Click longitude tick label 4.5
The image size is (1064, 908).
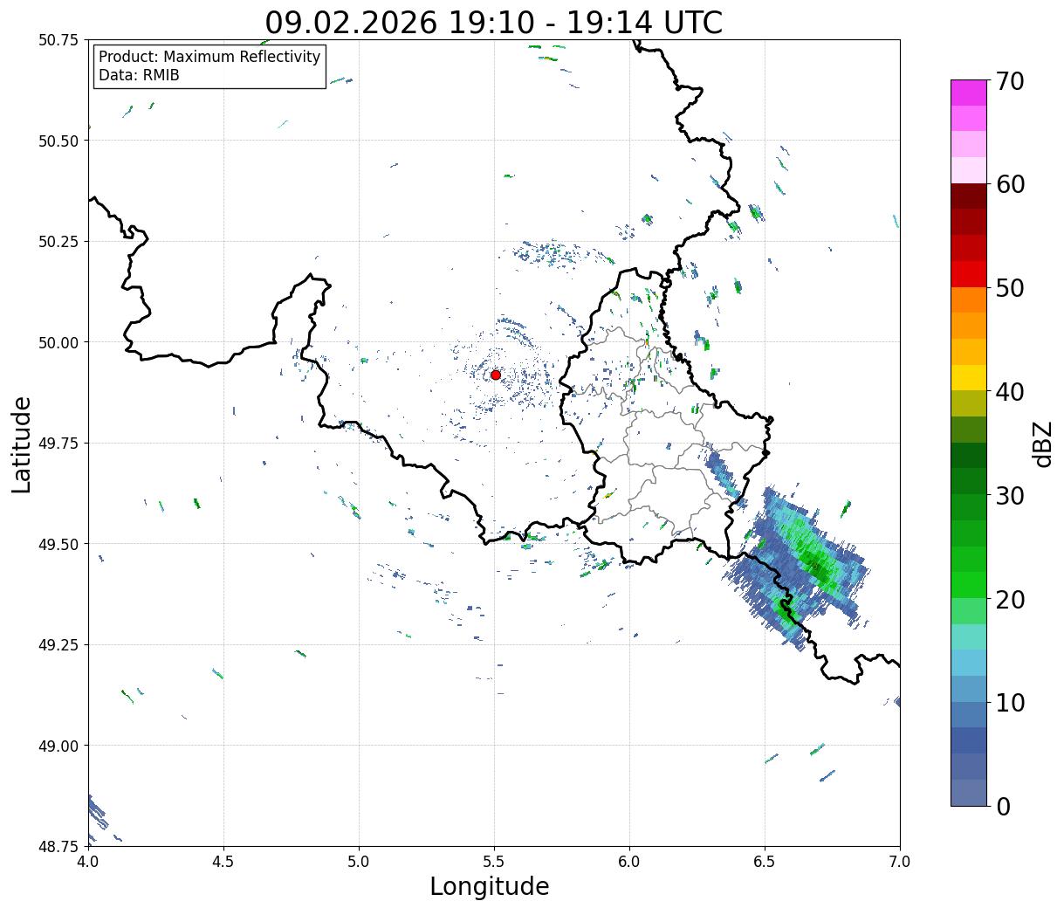pos(223,861)
